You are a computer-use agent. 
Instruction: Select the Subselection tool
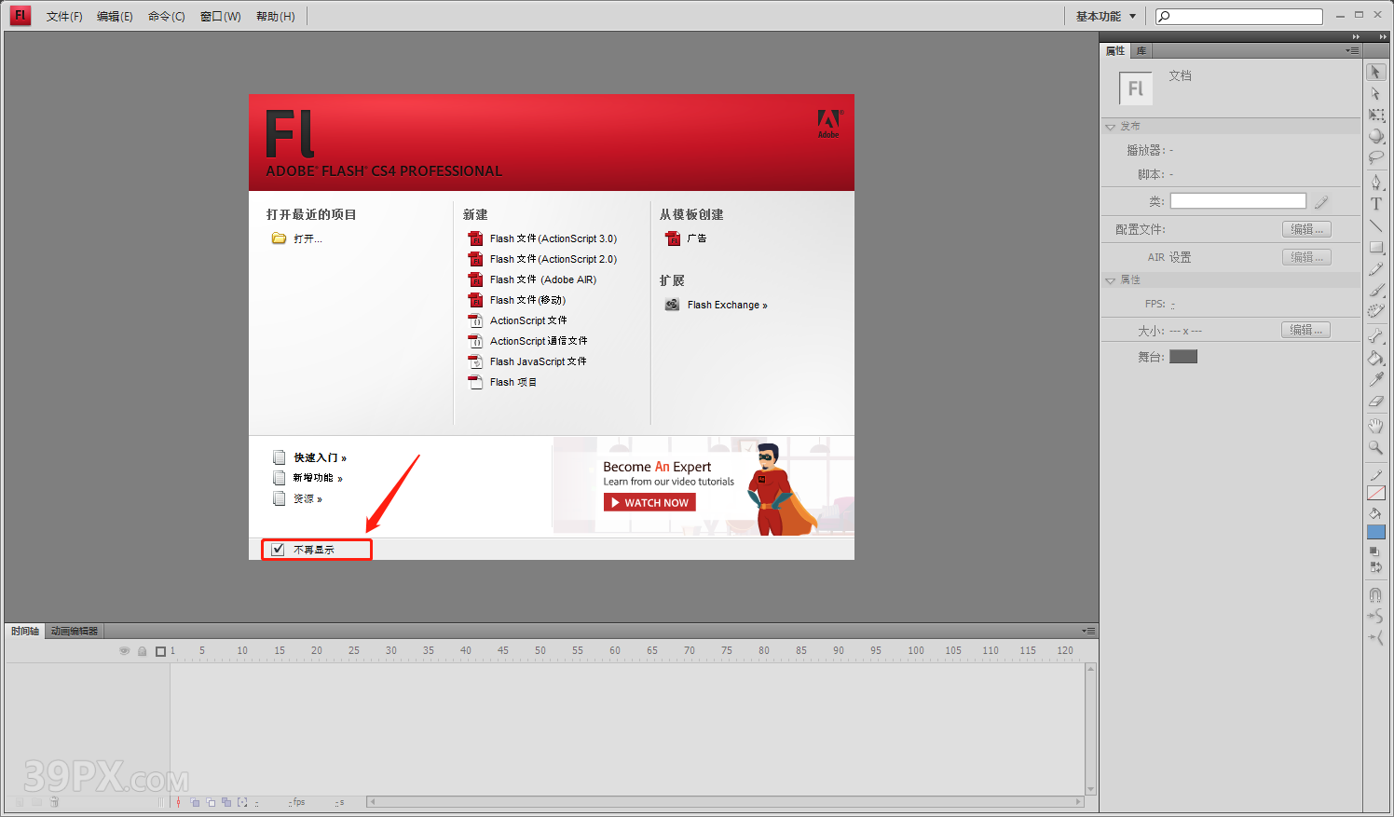click(1375, 93)
